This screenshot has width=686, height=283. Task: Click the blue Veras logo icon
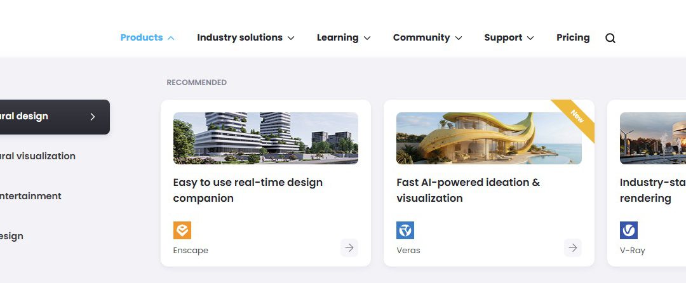point(405,230)
